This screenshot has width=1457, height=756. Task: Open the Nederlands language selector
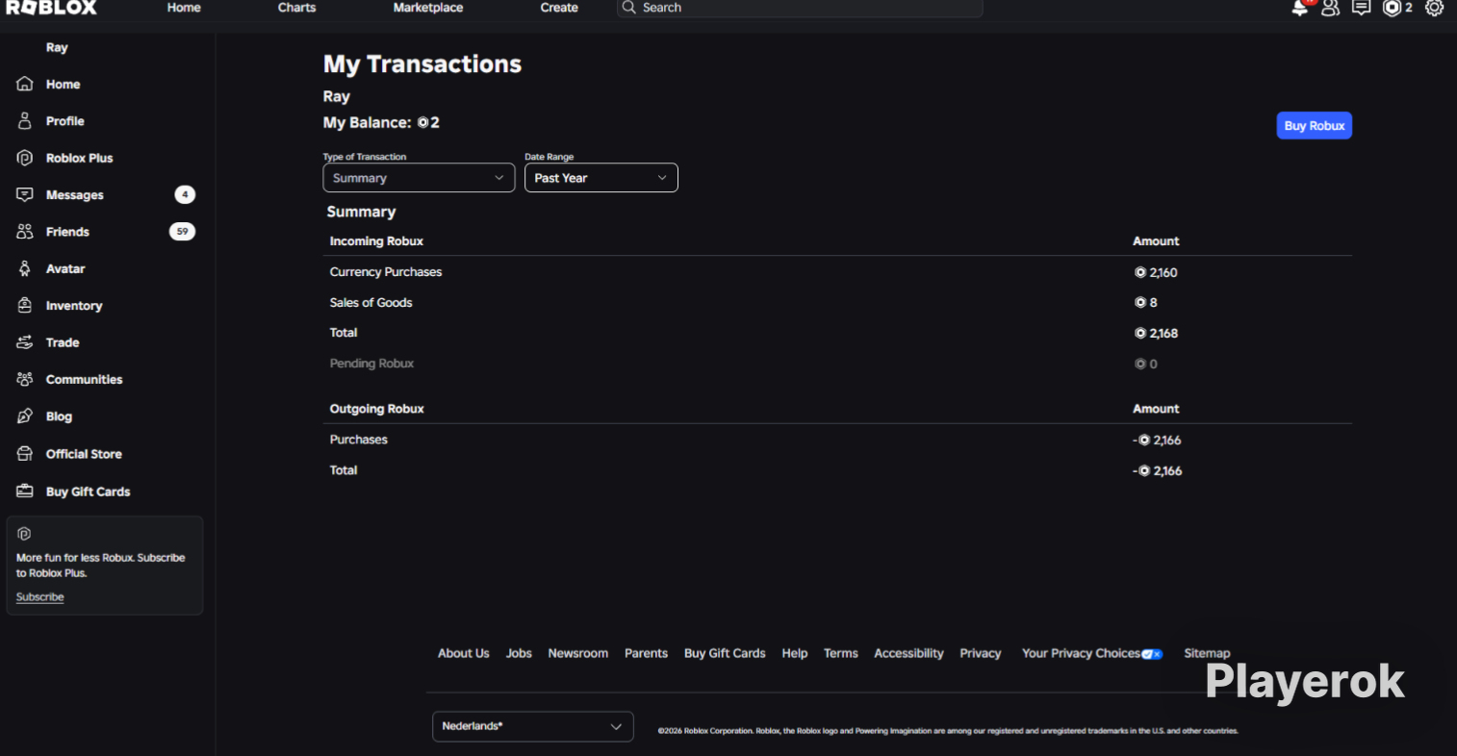[x=533, y=726]
